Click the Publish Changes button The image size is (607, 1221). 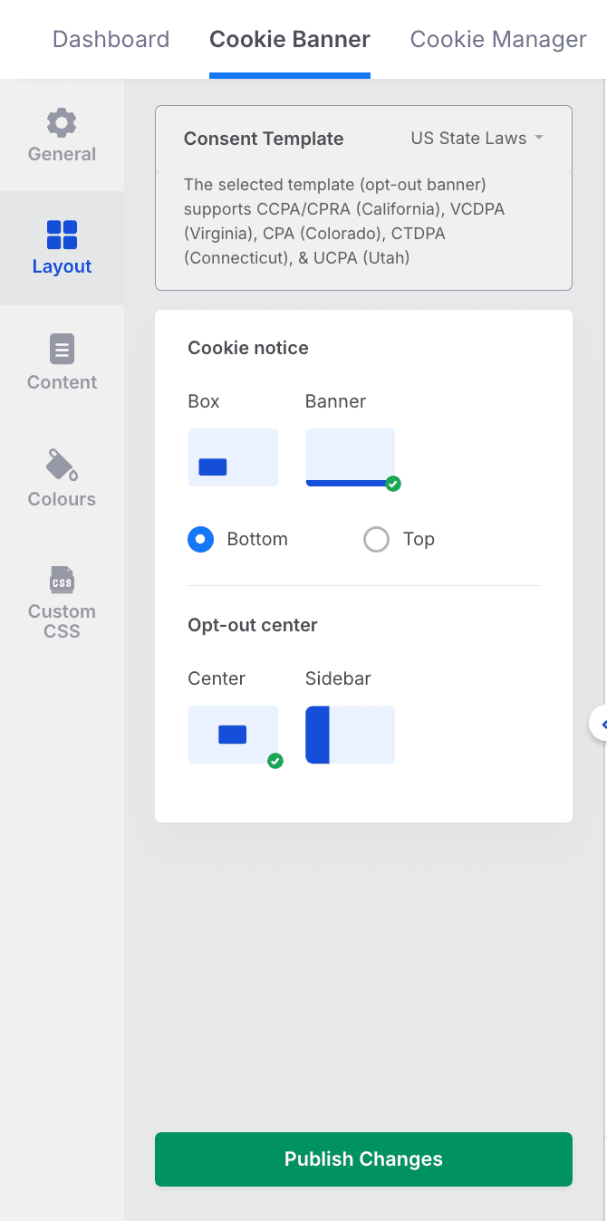pos(363,1159)
